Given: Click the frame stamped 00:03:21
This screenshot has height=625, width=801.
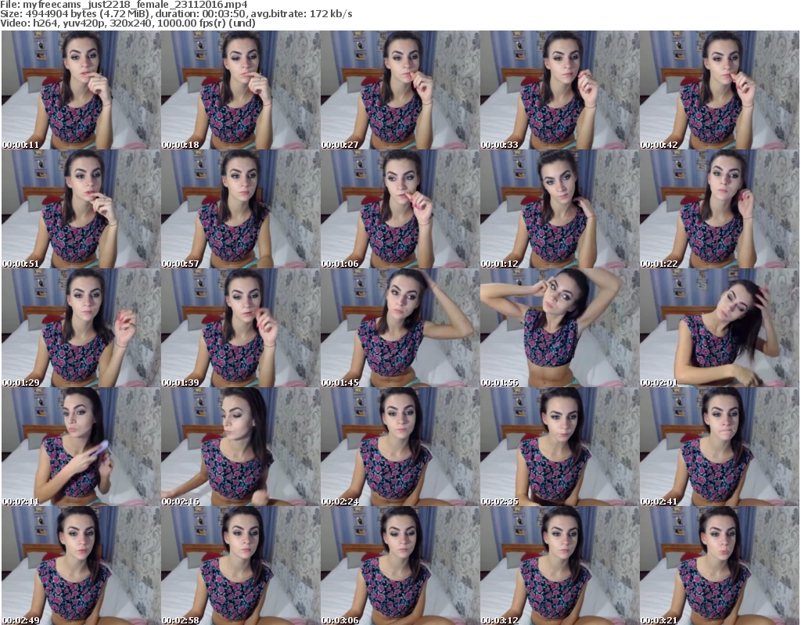Looking at the screenshot, I should pos(719,566).
